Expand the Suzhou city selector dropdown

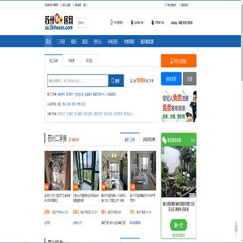82,23
